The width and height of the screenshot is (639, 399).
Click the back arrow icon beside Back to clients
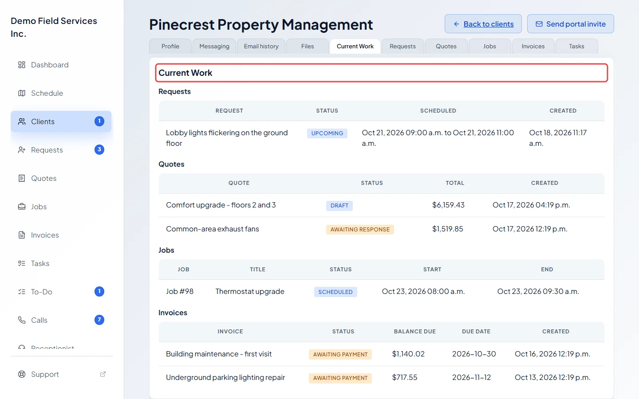(456, 24)
